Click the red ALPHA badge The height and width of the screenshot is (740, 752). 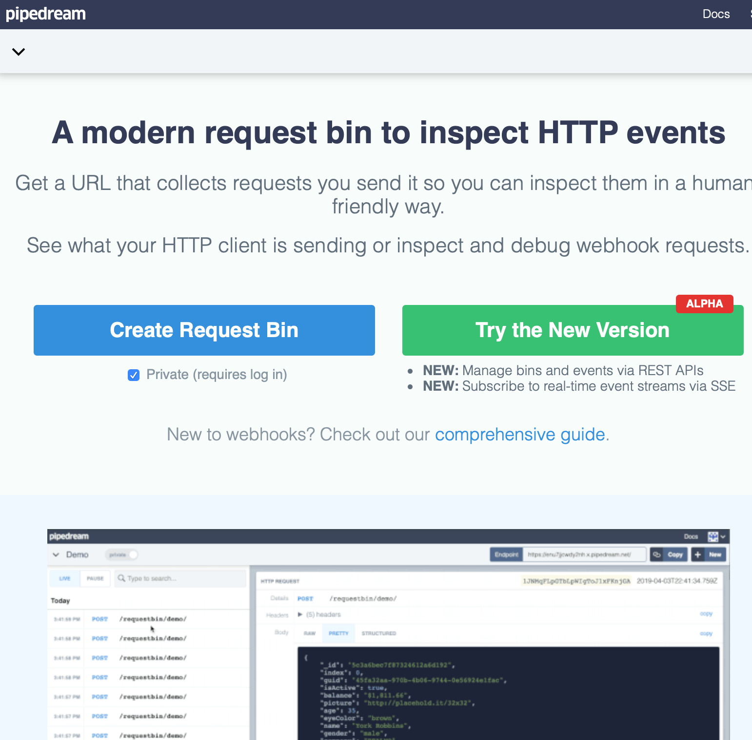click(704, 304)
